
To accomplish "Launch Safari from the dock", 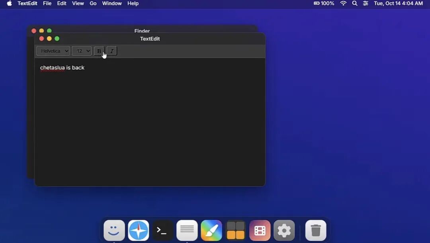I will 139,230.
